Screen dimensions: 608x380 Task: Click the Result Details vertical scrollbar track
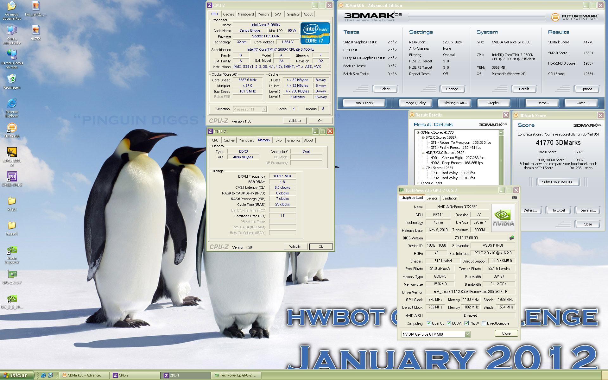[501, 160]
